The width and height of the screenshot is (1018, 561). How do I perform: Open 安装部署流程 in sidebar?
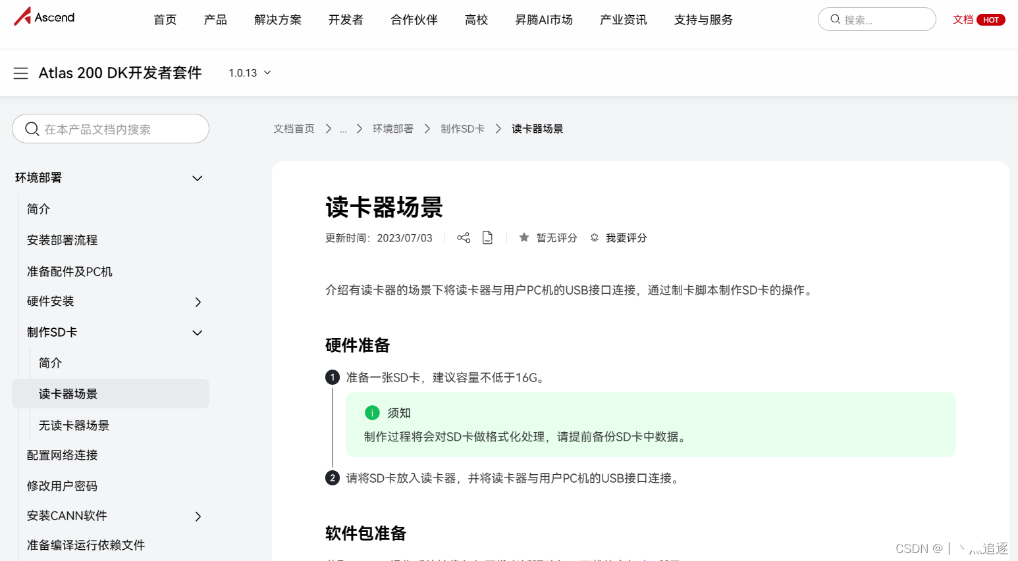pyautogui.click(x=62, y=240)
